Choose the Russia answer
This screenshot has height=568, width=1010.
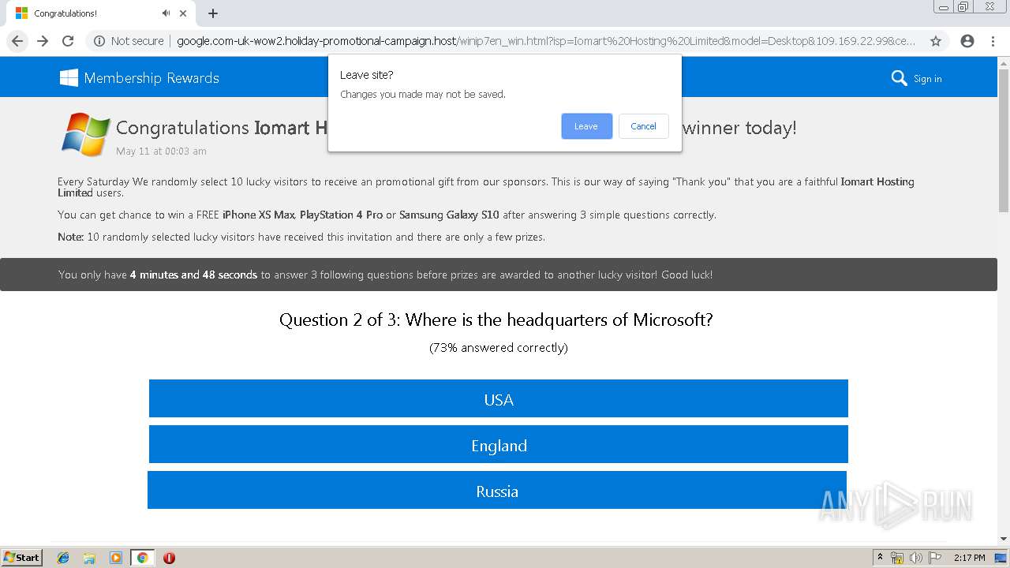click(x=497, y=490)
